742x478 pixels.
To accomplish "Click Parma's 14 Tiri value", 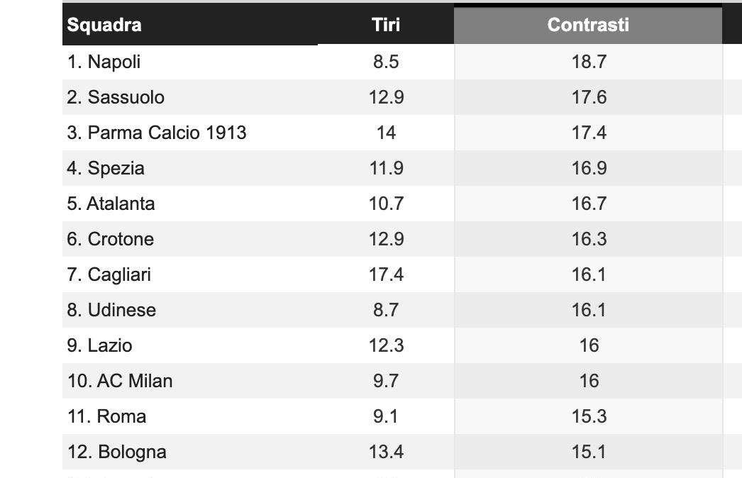I will coord(386,133).
